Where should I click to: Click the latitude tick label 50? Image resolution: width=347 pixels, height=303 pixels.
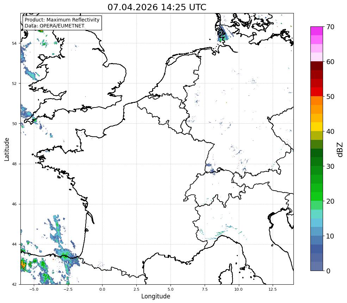click(x=14, y=124)
